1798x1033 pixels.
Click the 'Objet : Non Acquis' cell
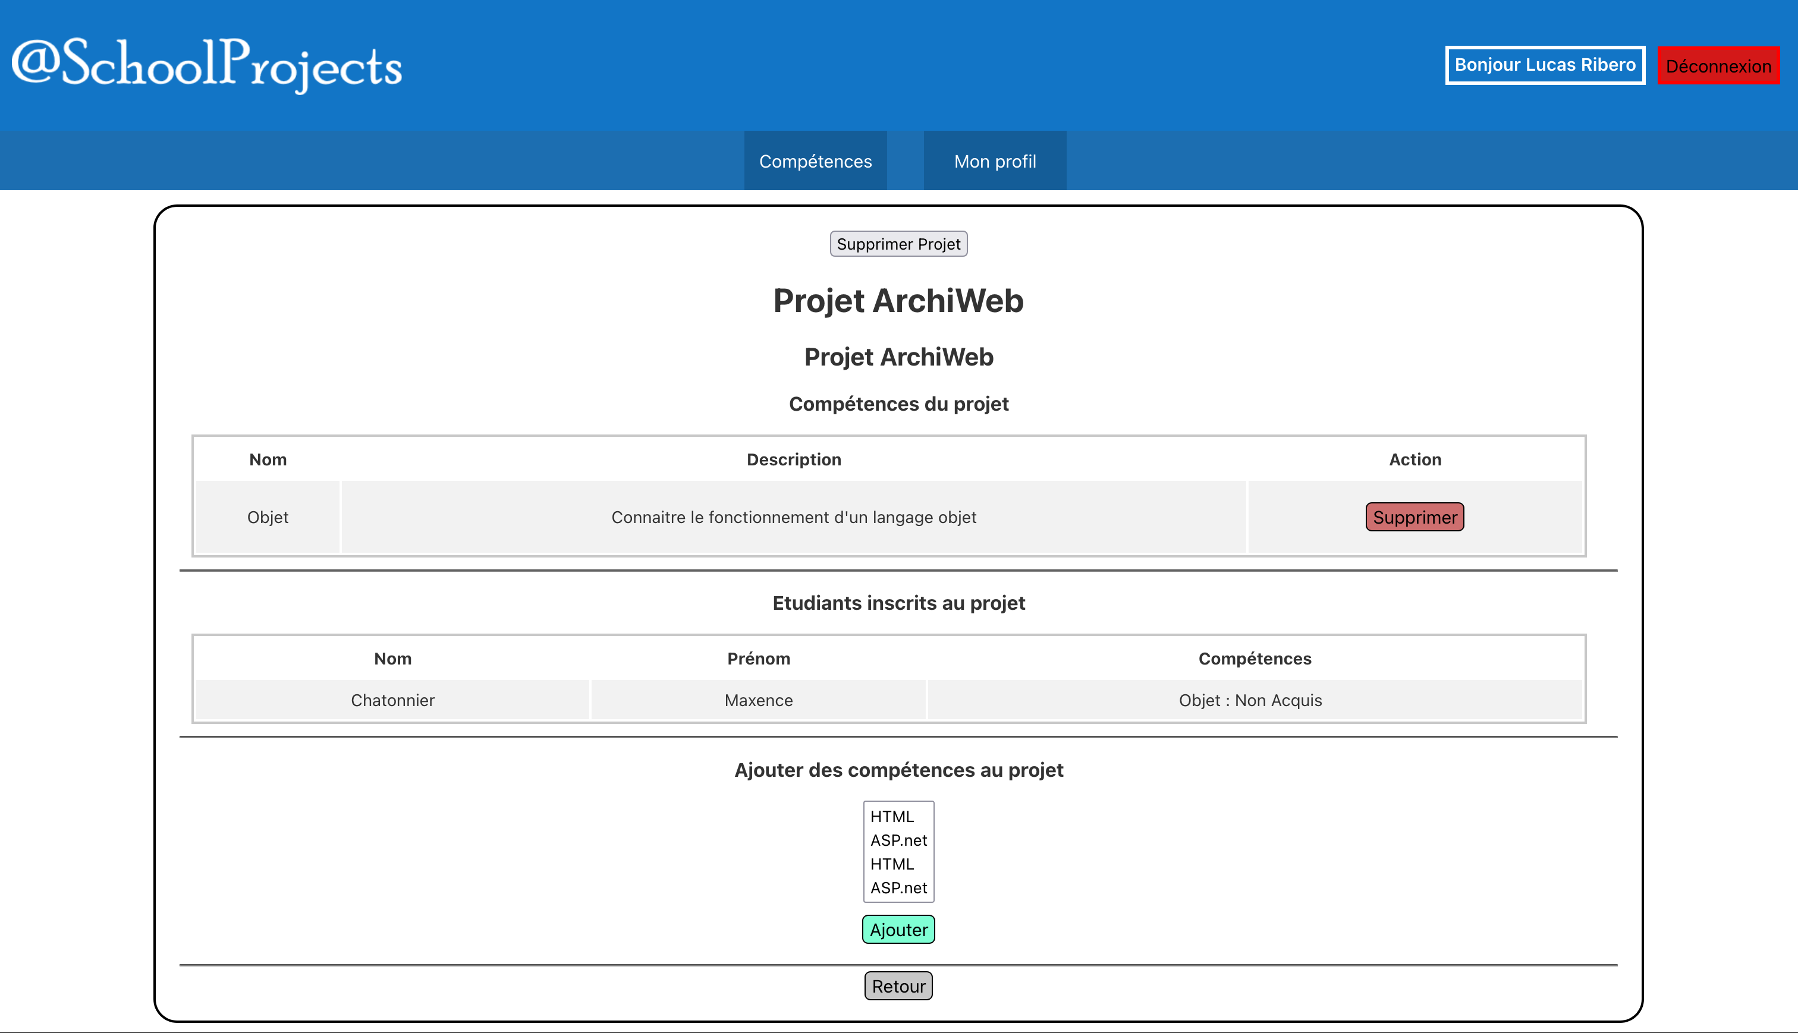click(x=1255, y=700)
